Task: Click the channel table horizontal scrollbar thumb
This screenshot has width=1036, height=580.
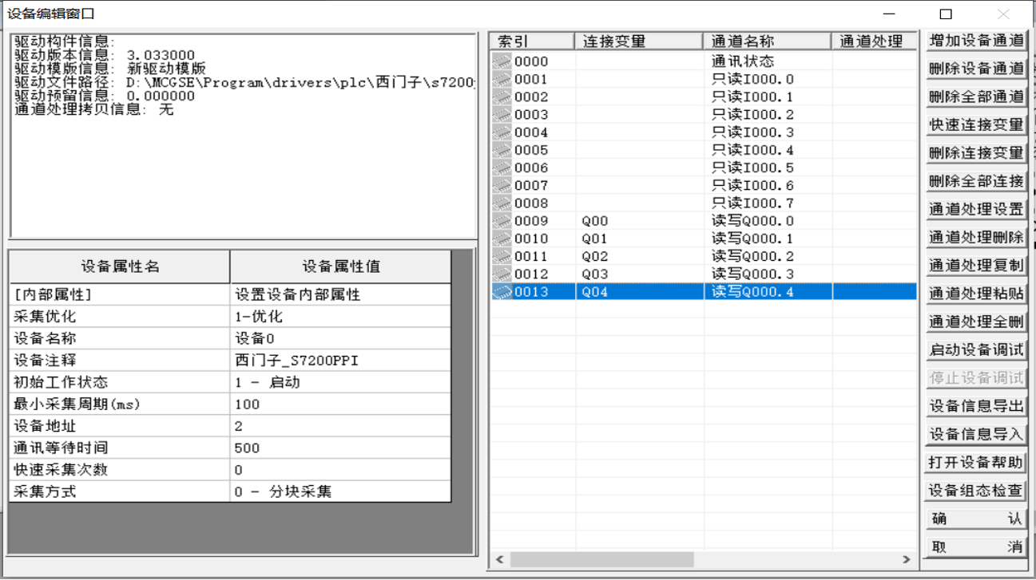Action: point(602,559)
